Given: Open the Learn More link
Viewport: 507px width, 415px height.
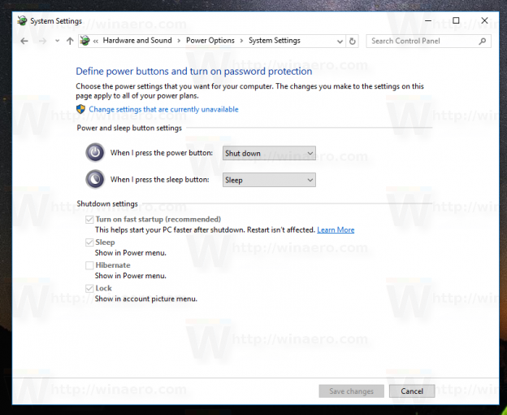Looking at the screenshot, I should point(336,229).
